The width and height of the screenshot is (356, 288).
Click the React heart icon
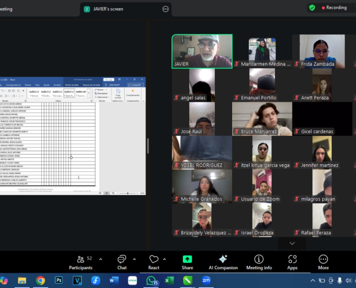pyautogui.click(x=154, y=259)
